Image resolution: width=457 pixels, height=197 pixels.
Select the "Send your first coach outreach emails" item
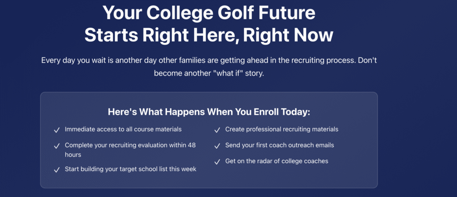pos(279,145)
